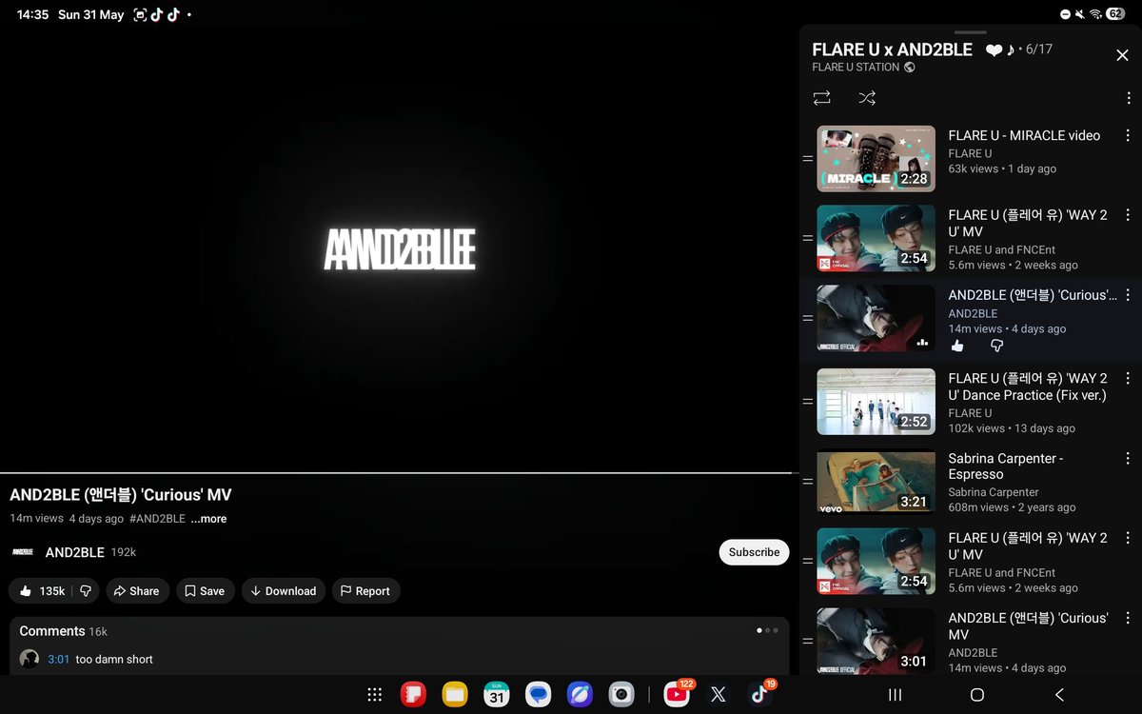Open options for FLARE U - MIRACLE video

click(x=1128, y=136)
